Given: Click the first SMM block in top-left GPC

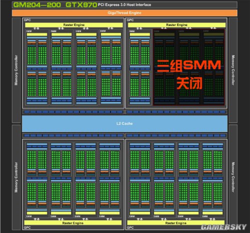Looking at the screenshot, I should (37, 67).
